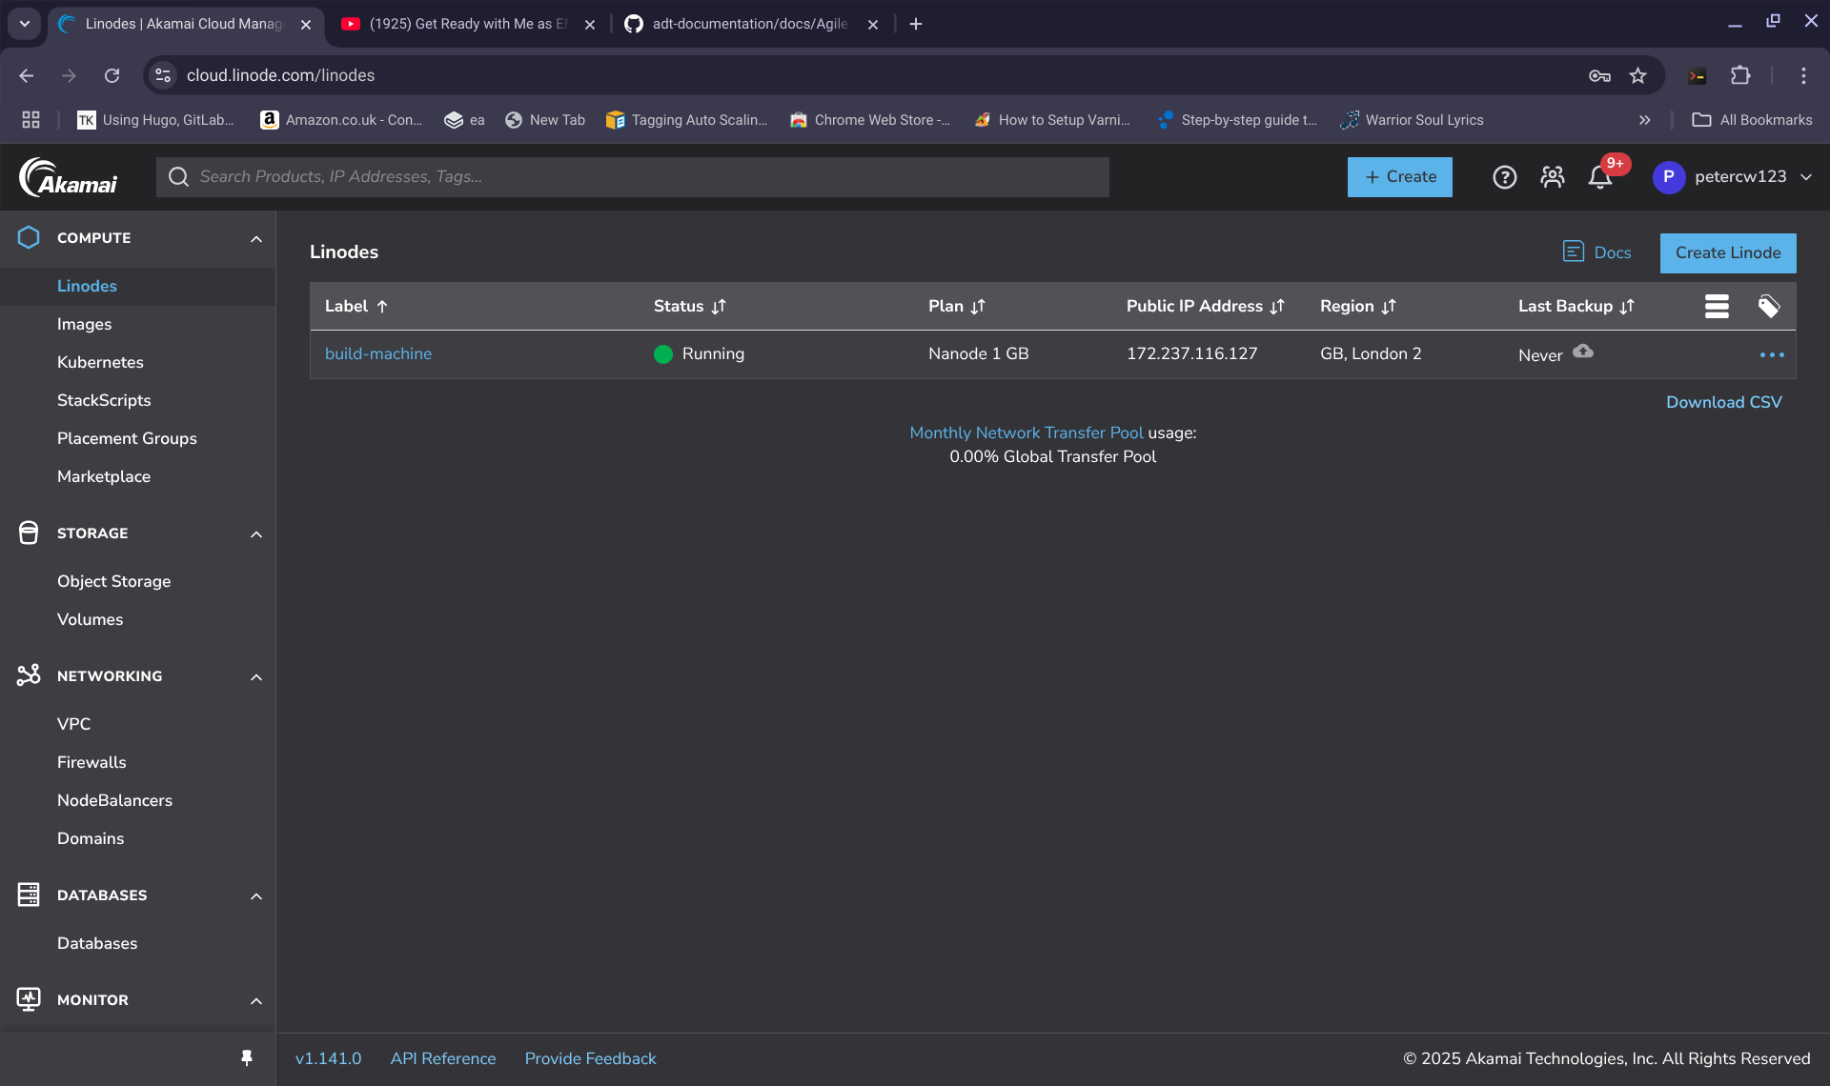
Task: Open the notifications bell icon
Action: coord(1600,177)
